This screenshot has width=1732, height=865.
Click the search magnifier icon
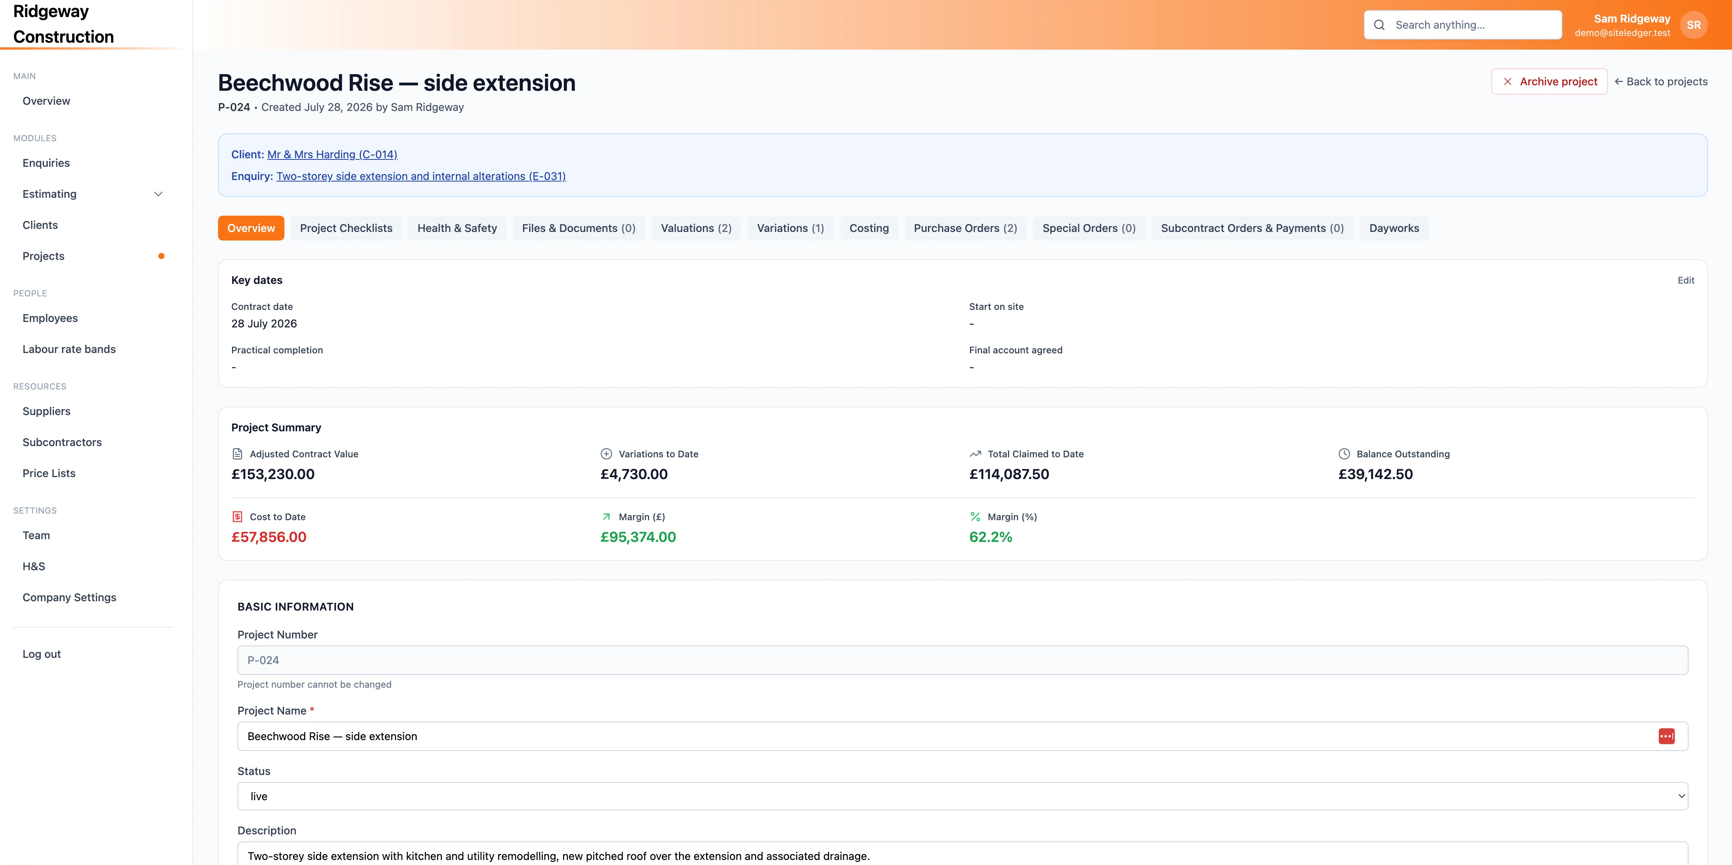pyautogui.click(x=1379, y=25)
